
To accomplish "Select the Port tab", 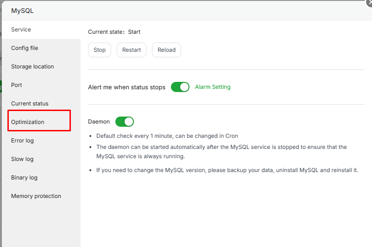I will tap(41, 85).
